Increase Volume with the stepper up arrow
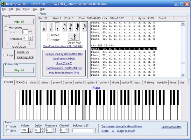The height and width of the screenshot is (140, 191). tap(31, 129)
